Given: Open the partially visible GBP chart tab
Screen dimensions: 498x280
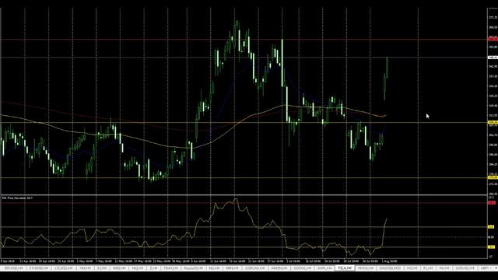Looking at the screenshot, I should [x=485, y=268].
